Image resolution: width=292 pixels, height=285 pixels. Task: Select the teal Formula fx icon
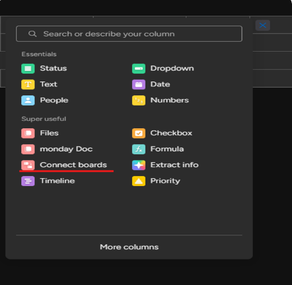coord(138,149)
